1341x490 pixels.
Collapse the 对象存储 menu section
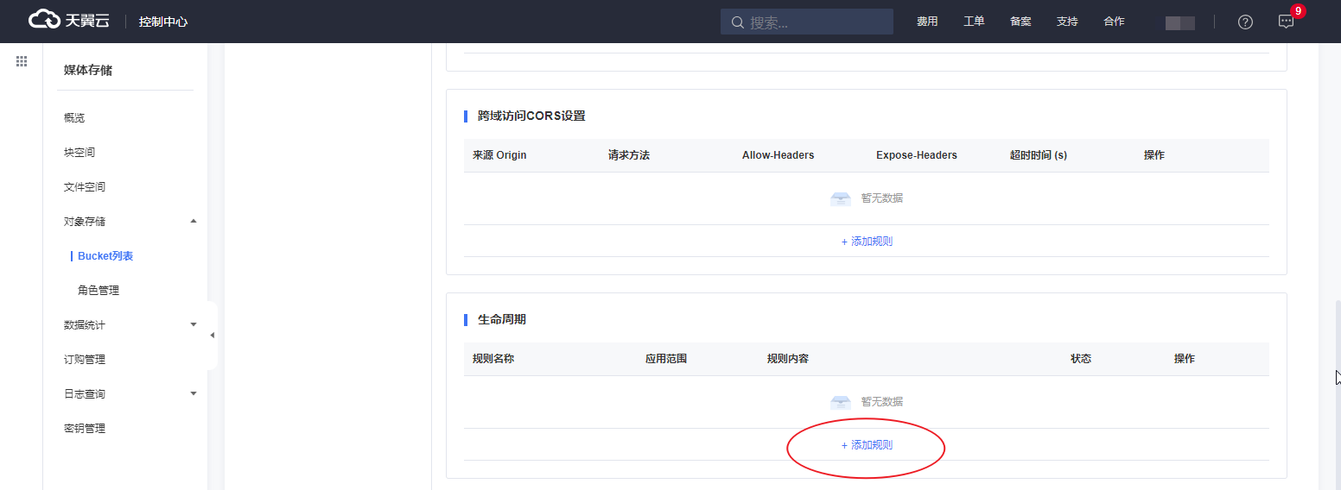click(194, 222)
